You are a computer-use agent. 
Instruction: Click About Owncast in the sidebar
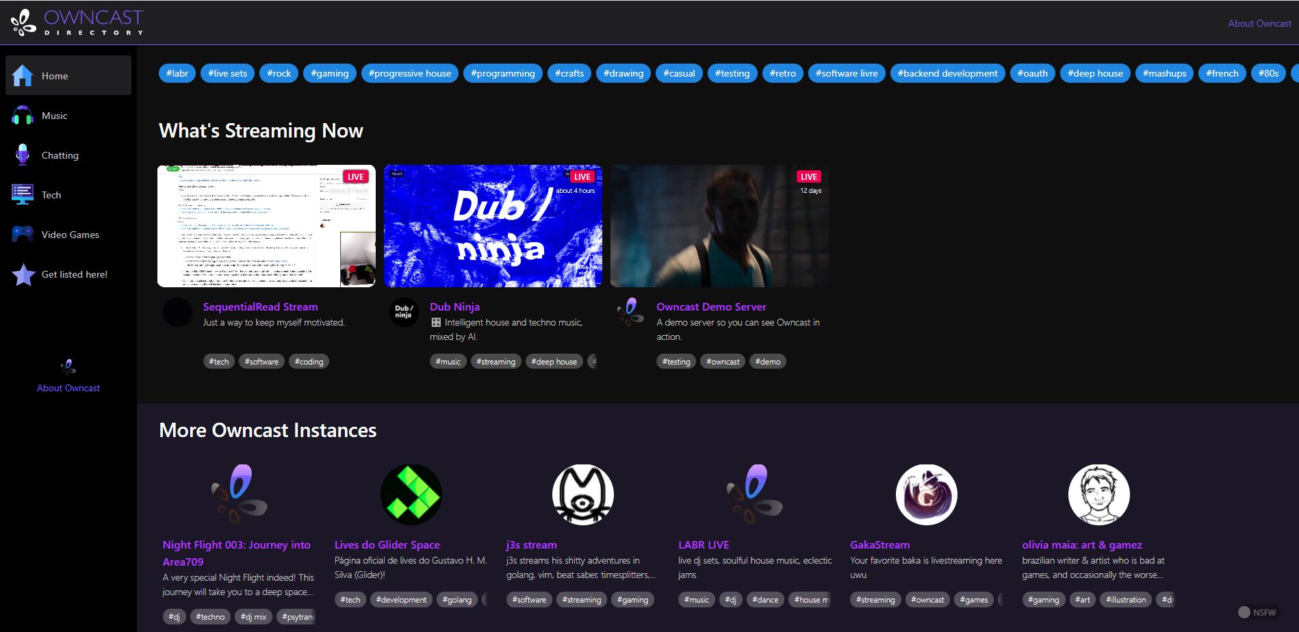click(x=68, y=388)
